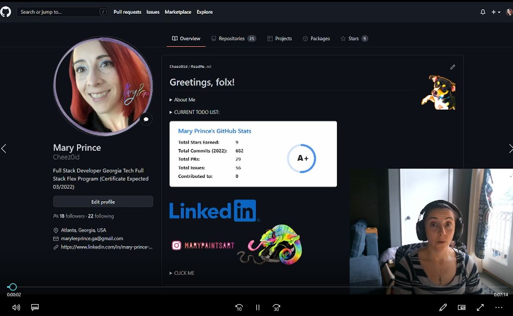Expand the CLICK ME section

coord(182,273)
